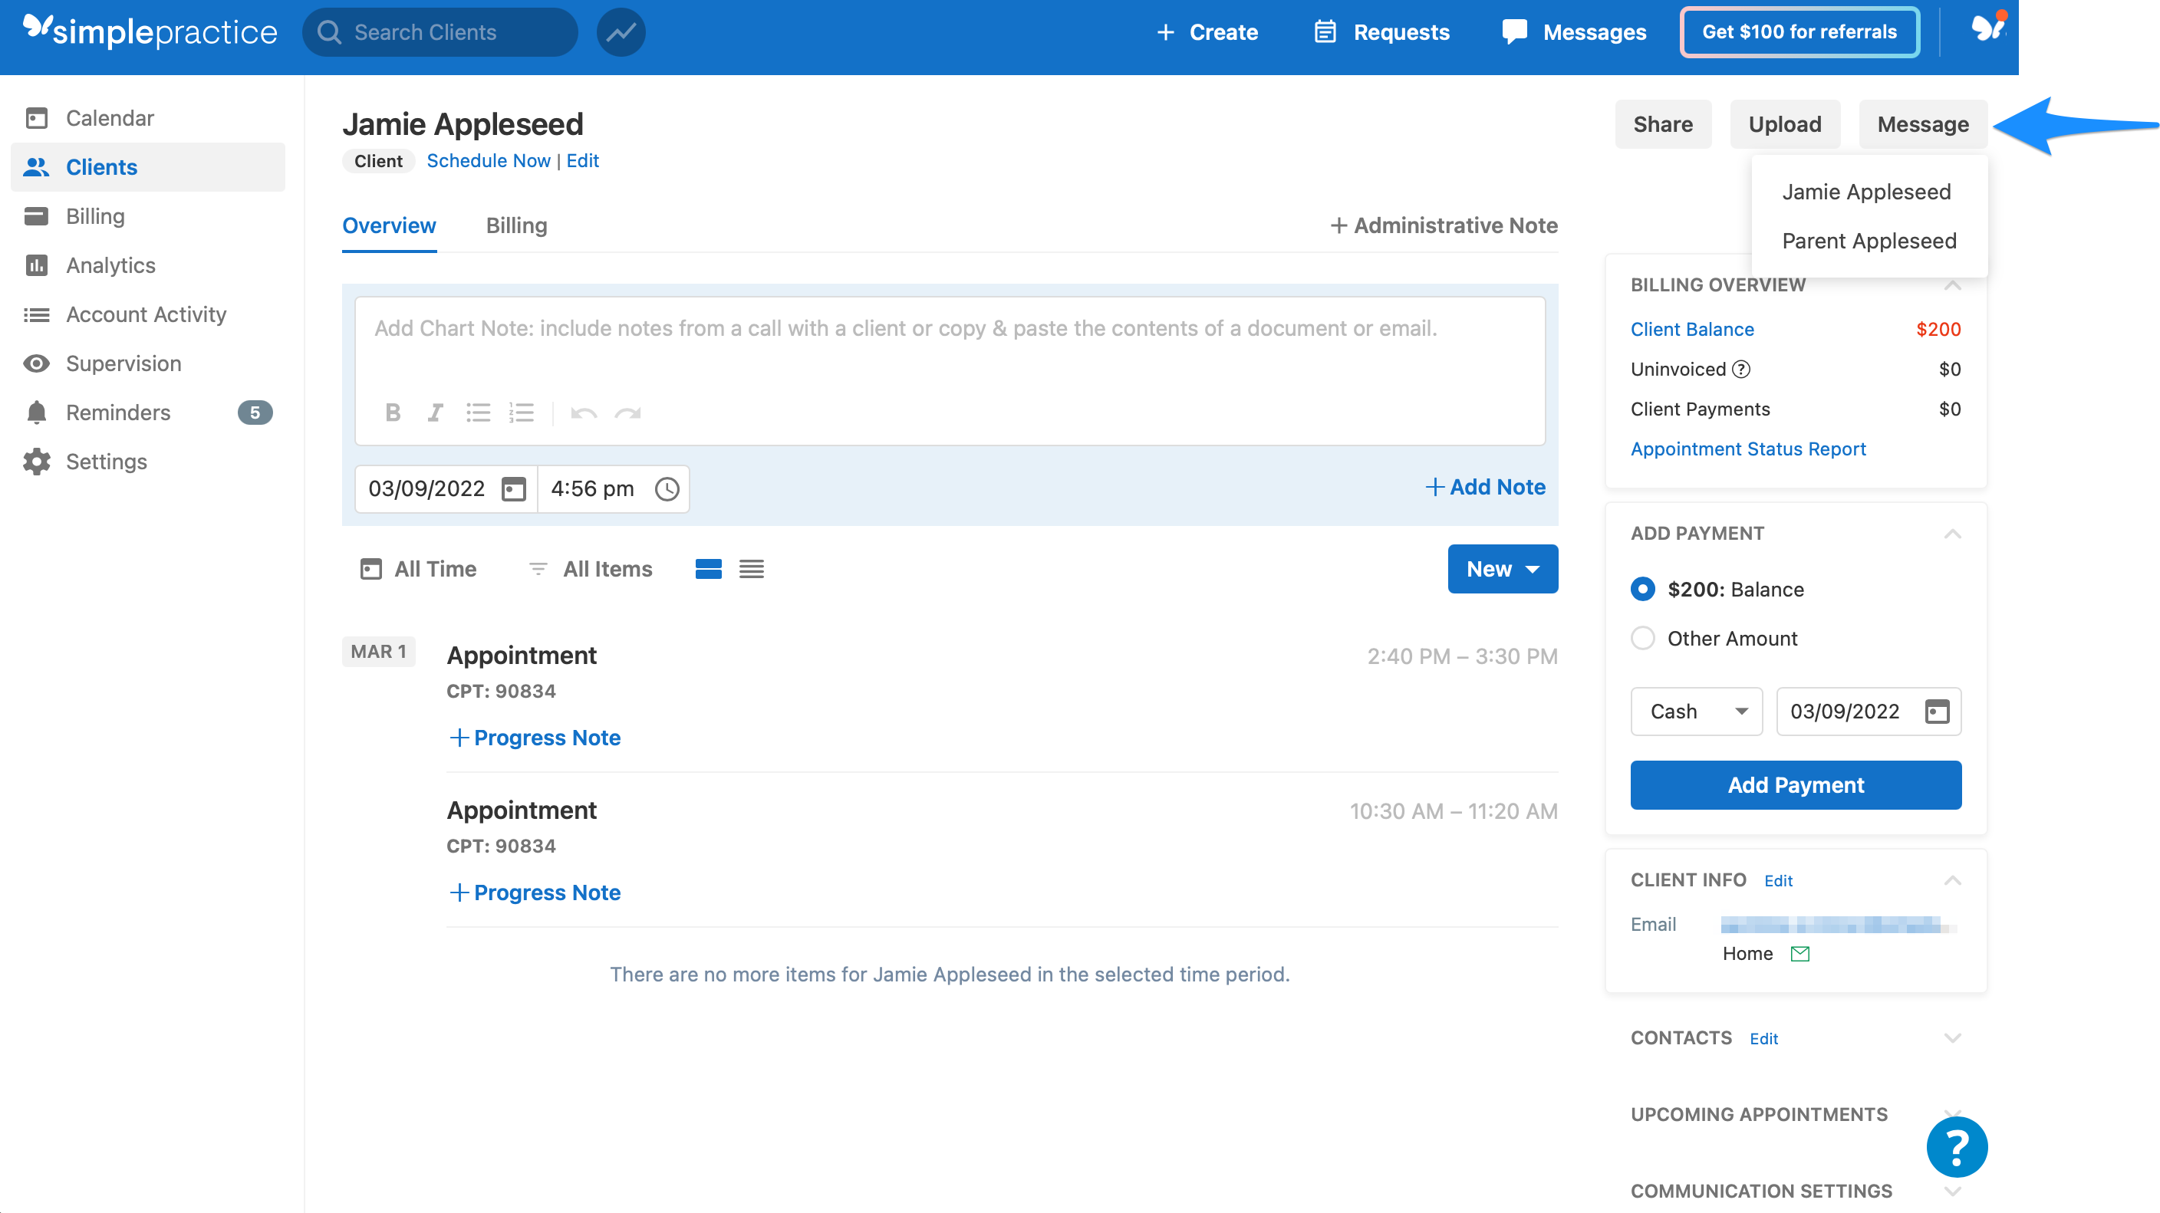Insert a numbered list
The image size is (2160, 1213).
(x=521, y=413)
